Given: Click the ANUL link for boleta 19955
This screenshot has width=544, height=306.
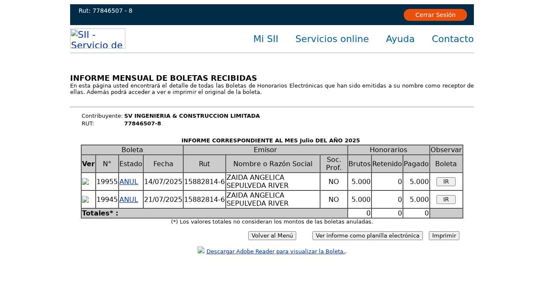Looking at the screenshot, I should coord(129,181).
